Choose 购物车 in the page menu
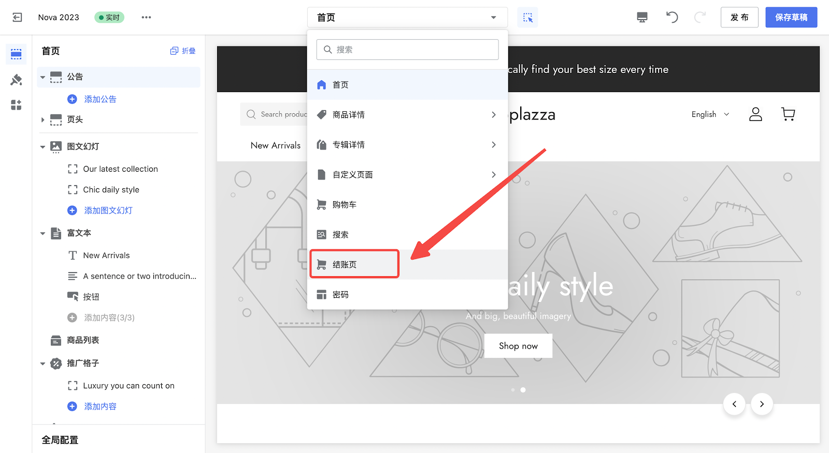Image resolution: width=829 pixels, height=453 pixels. click(344, 205)
